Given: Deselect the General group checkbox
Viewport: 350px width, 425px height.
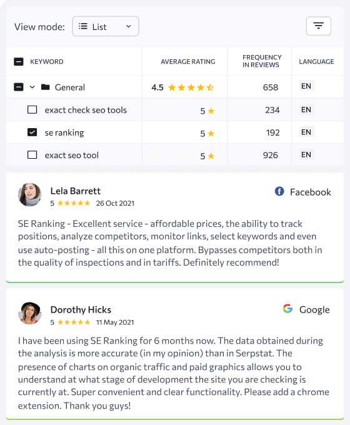Looking at the screenshot, I should point(18,87).
